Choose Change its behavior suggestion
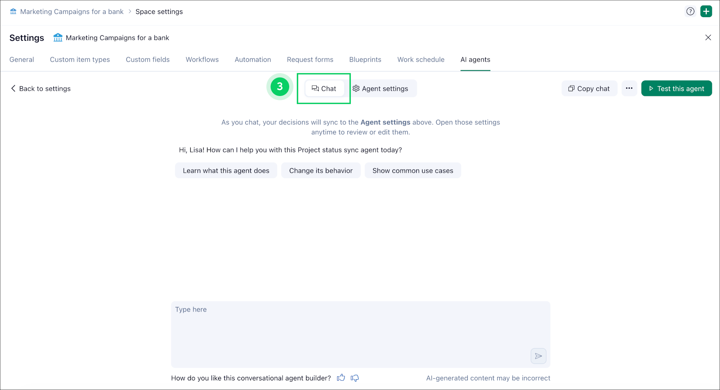The width and height of the screenshot is (720, 390). tap(321, 170)
